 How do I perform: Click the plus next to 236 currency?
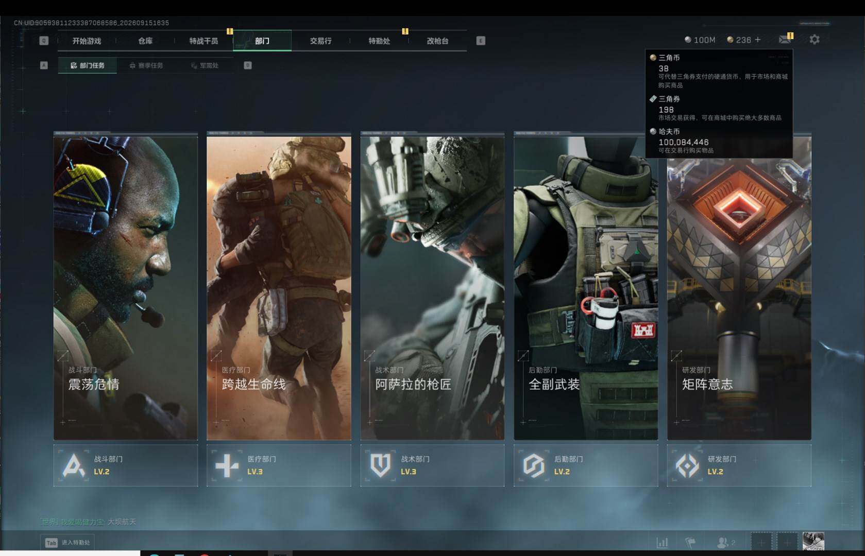(757, 40)
